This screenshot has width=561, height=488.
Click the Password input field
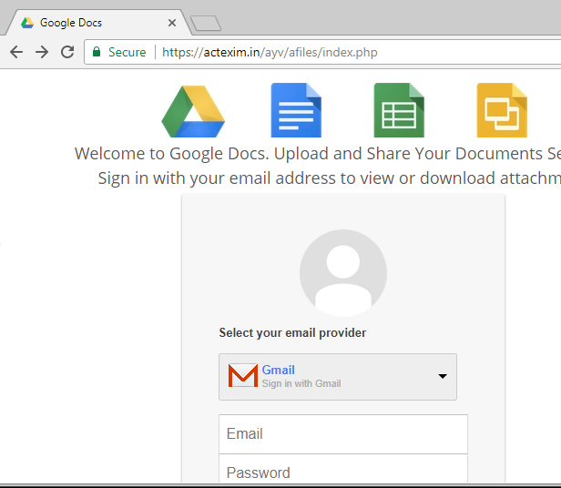tap(343, 469)
